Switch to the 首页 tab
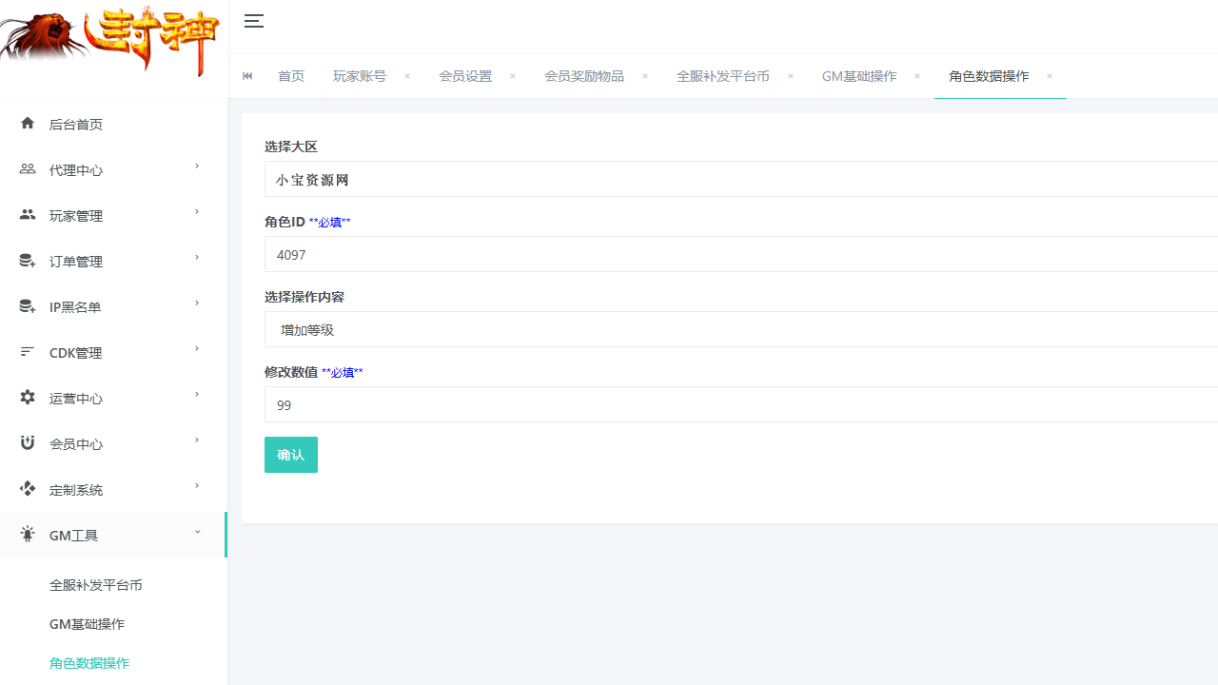 [x=291, y=76]
